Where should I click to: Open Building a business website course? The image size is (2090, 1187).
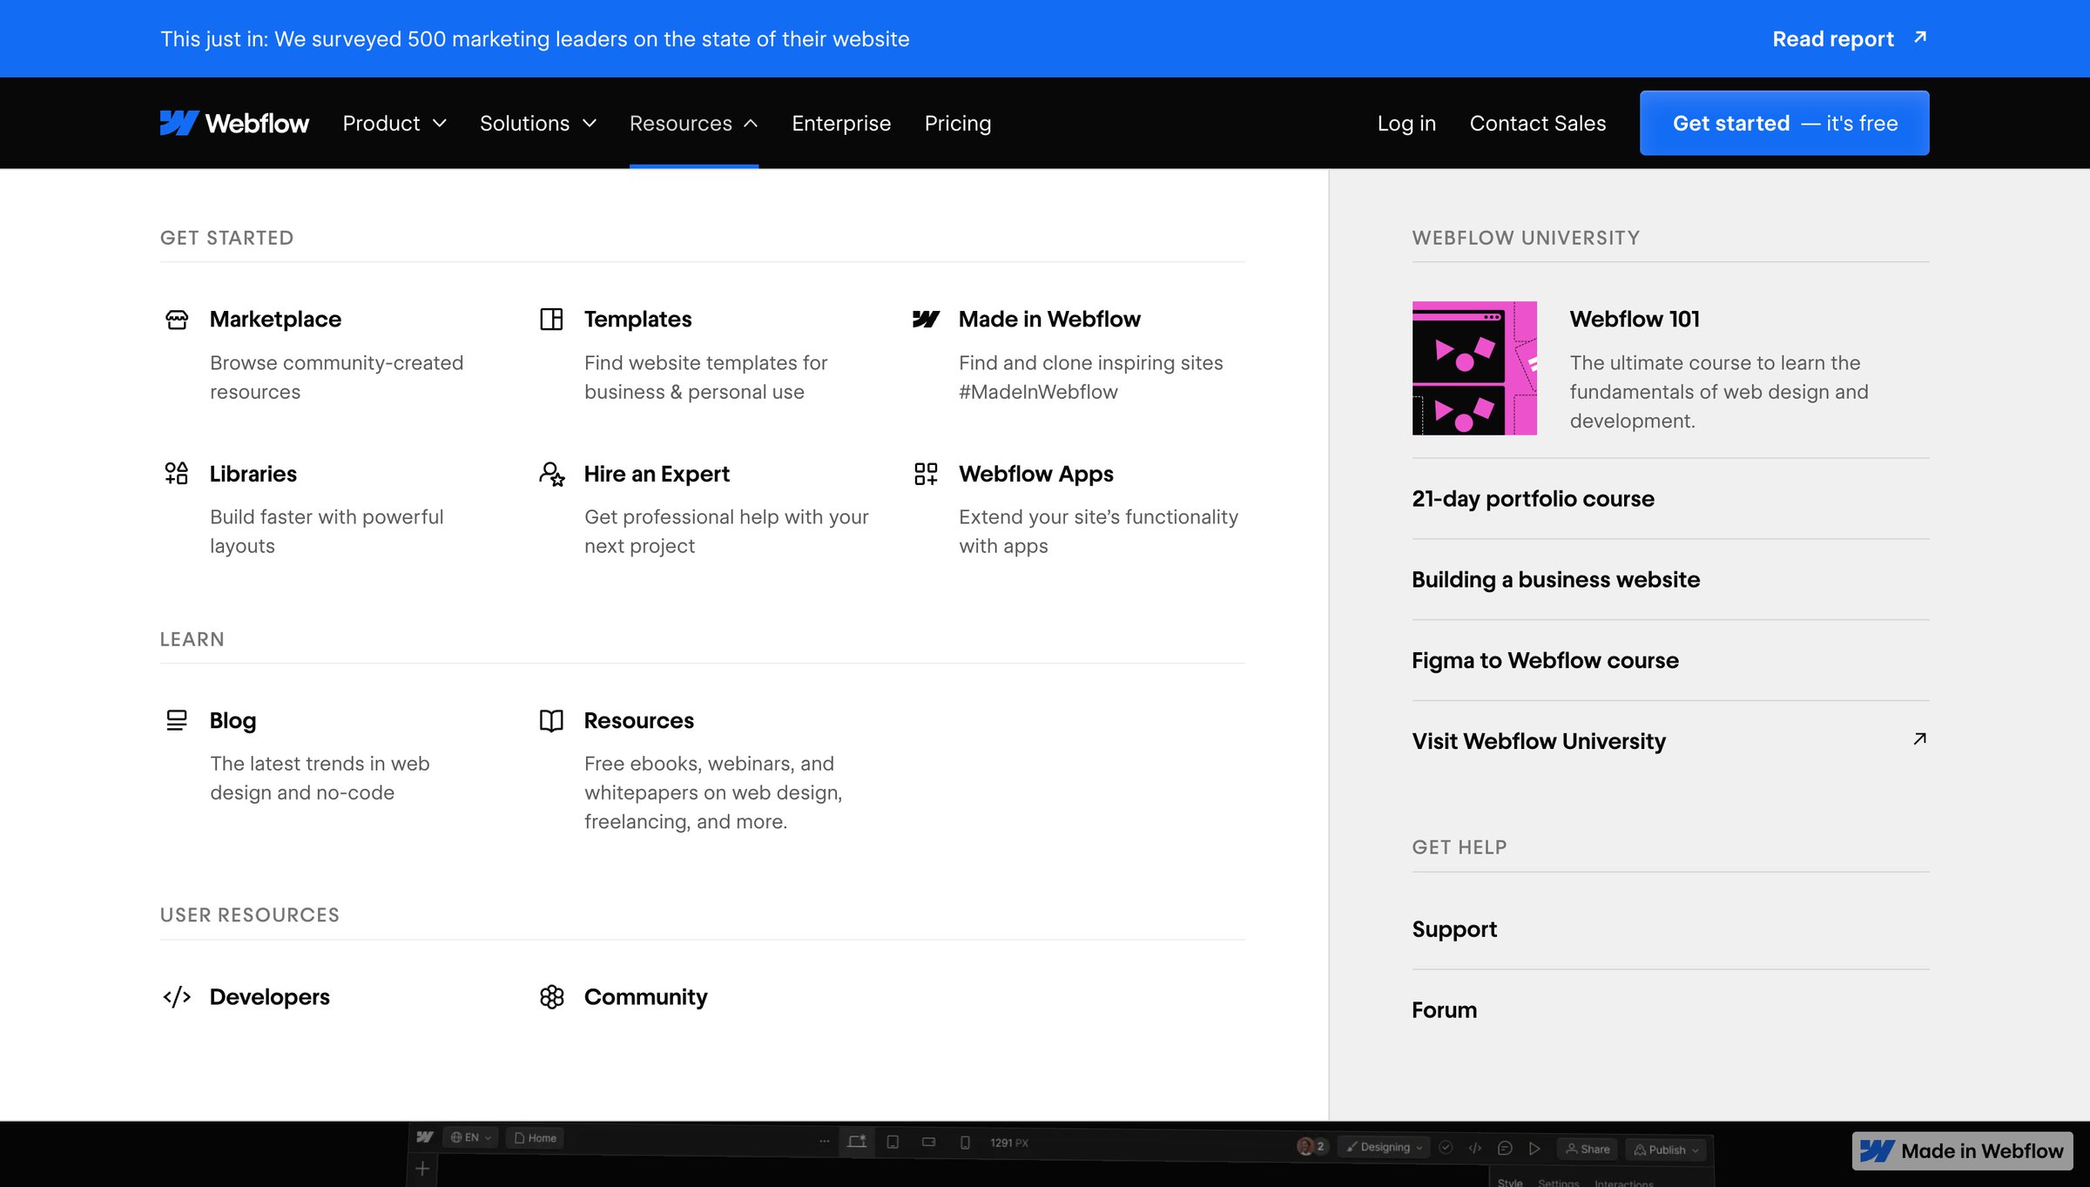tap(1555, 579)
